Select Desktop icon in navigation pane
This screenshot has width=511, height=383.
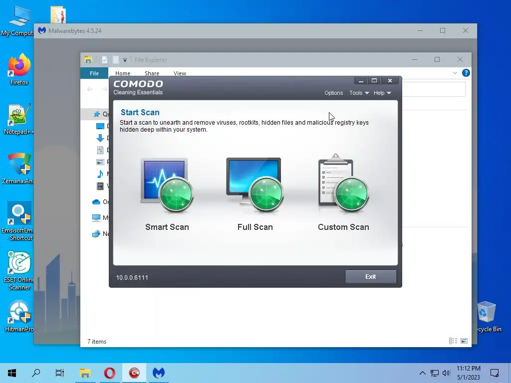100,126
